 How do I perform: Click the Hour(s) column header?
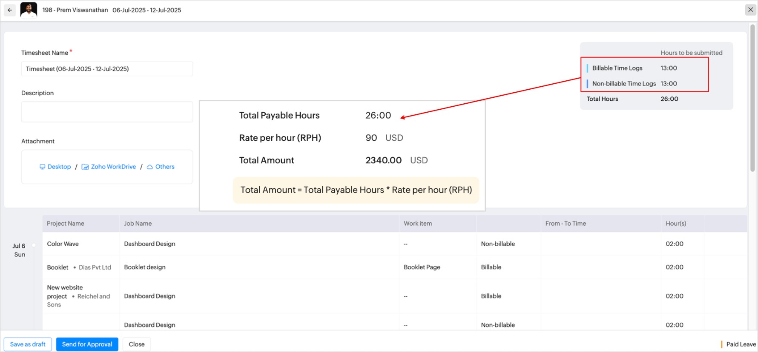[676, 224]
